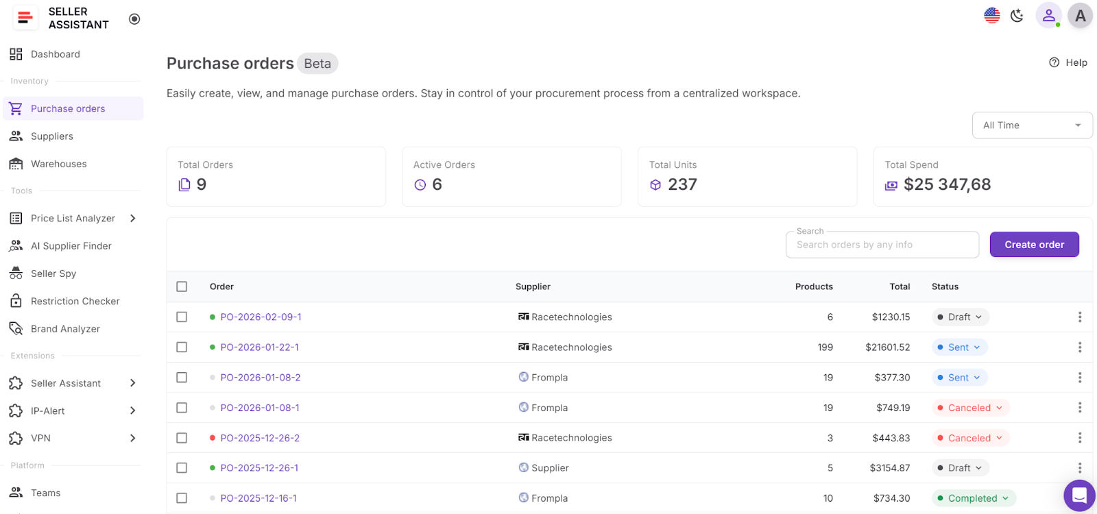Select the checkbox for PO-2025-12-16-1
The height and width of the screenshot is (514, 1097).
(182, 498)
